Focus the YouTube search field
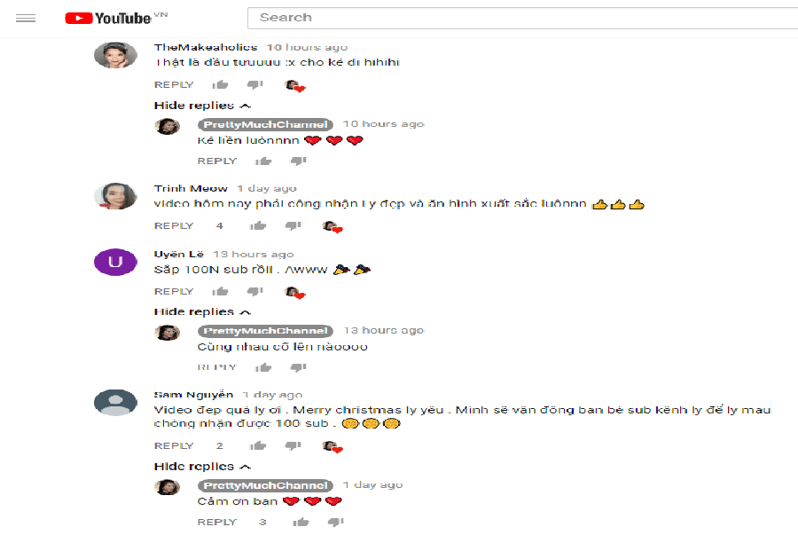Image resolution: width=798 pixels, height=535 pixels. (522, 18)
